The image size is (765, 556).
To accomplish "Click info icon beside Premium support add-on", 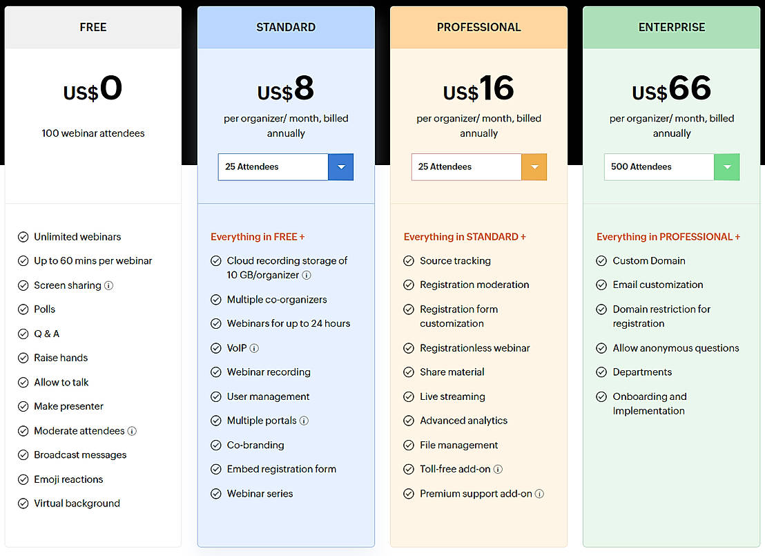I will click(x=540, y=494).
